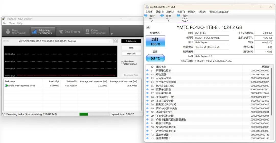
Task: Open CrystalDiskInfo 帮助(H) menu
Action: click(202, 12)
